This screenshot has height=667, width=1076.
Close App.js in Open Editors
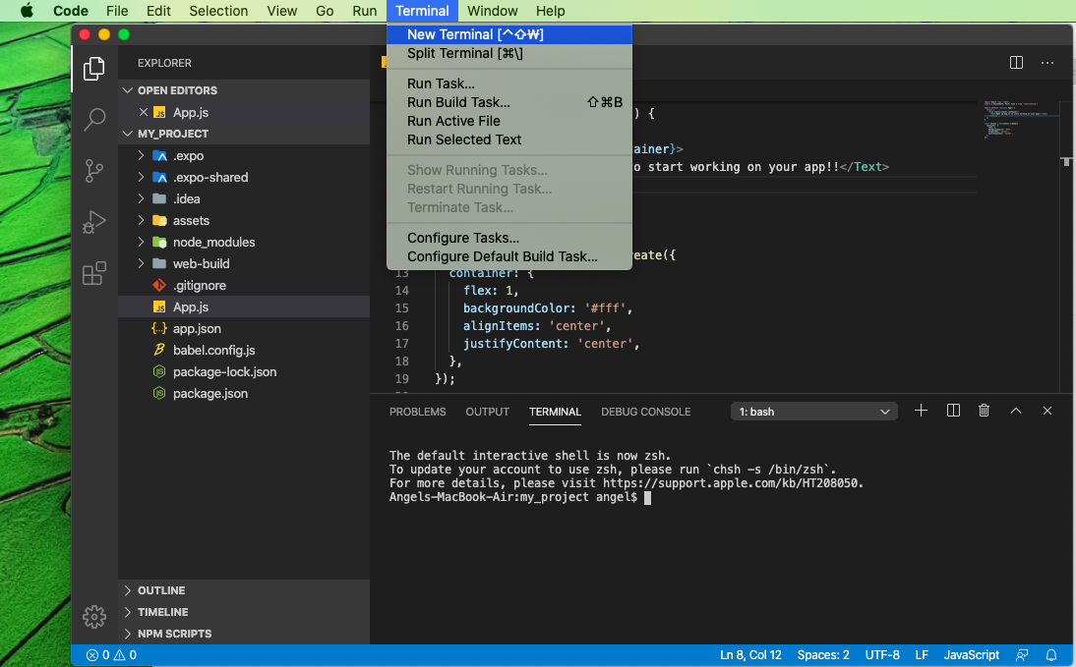tap(144, 112)
